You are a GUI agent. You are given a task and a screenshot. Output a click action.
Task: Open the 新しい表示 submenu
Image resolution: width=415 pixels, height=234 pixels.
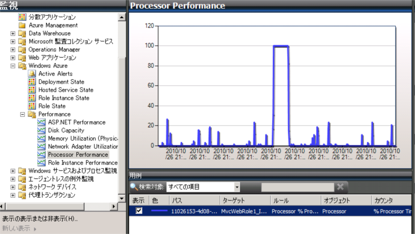pyautogui.click(x=19, y=228)
